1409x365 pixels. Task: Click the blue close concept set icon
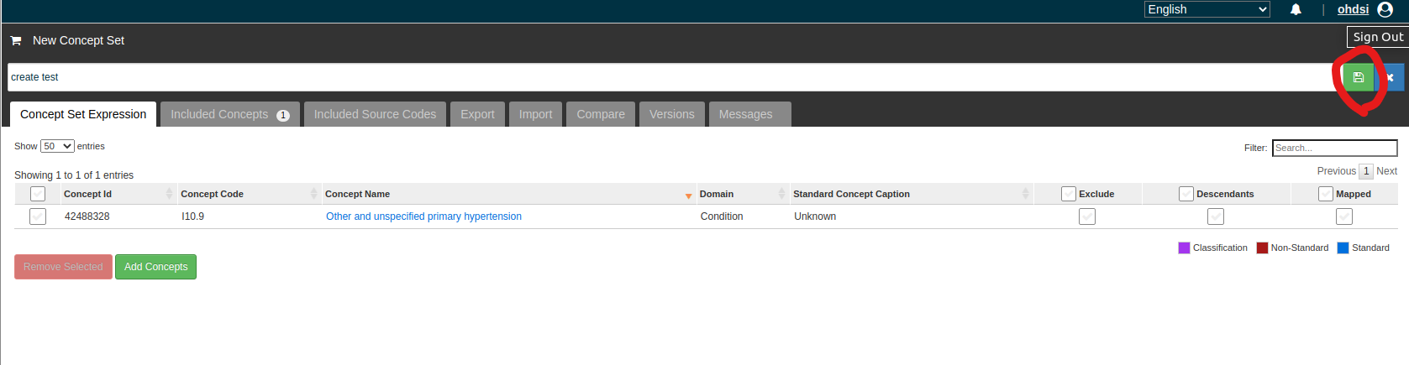click(1390, 77)
